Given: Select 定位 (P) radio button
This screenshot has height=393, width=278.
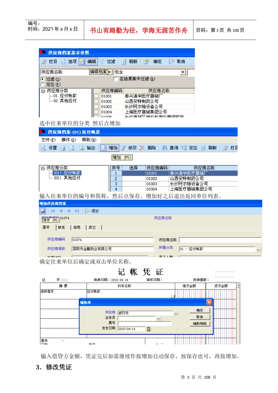Looking at the screenshot, I should click(42, 85).
